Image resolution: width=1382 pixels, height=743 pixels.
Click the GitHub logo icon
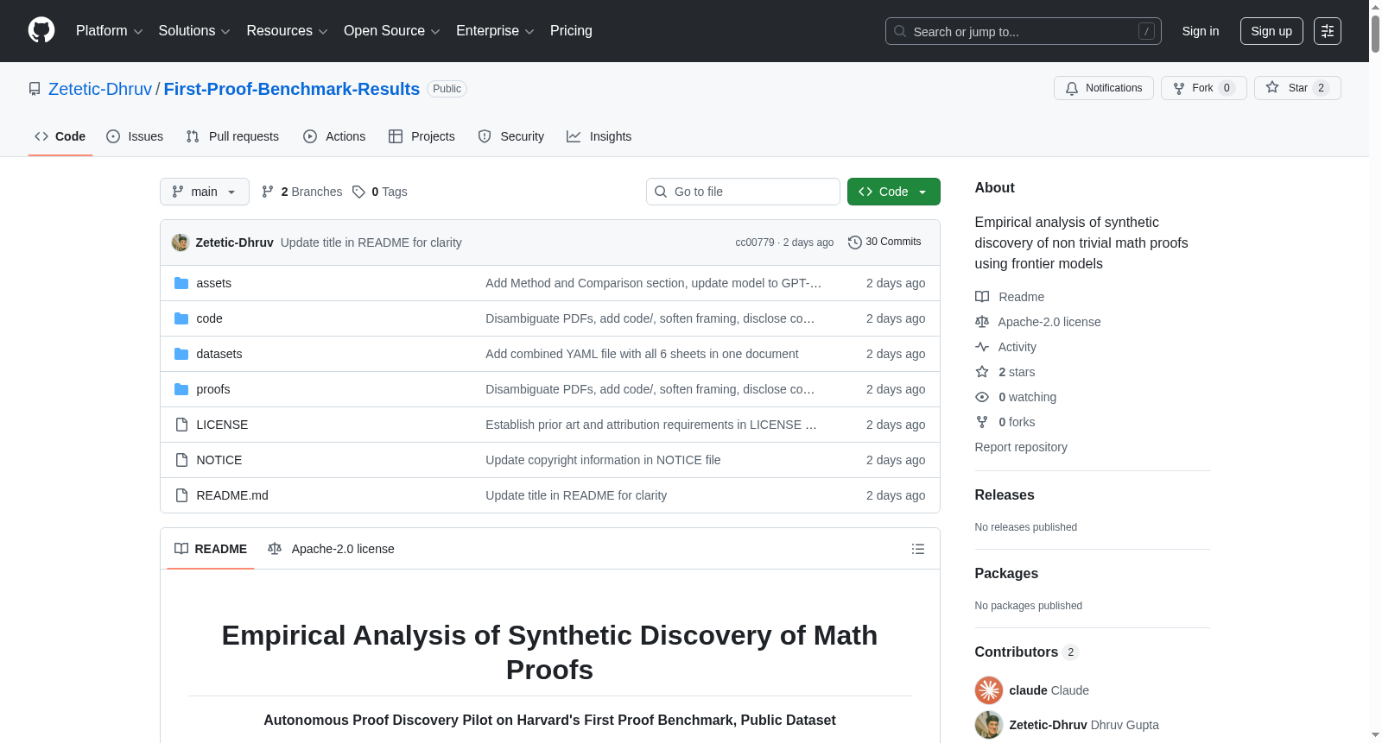coord(41,30)
